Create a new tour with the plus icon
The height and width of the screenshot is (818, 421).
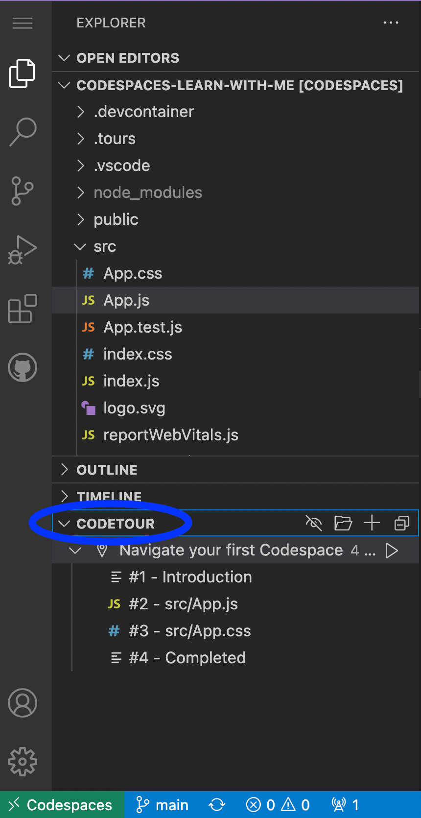pyautogui.click(x=372, y=523)
